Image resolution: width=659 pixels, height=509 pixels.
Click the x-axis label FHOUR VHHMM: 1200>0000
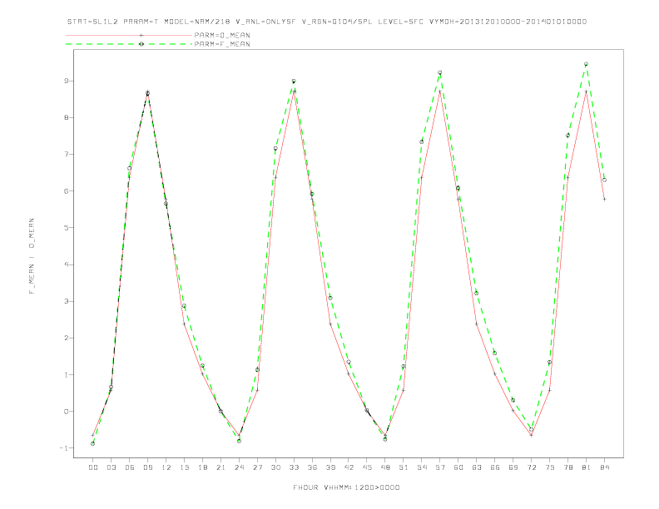point(346,487)
